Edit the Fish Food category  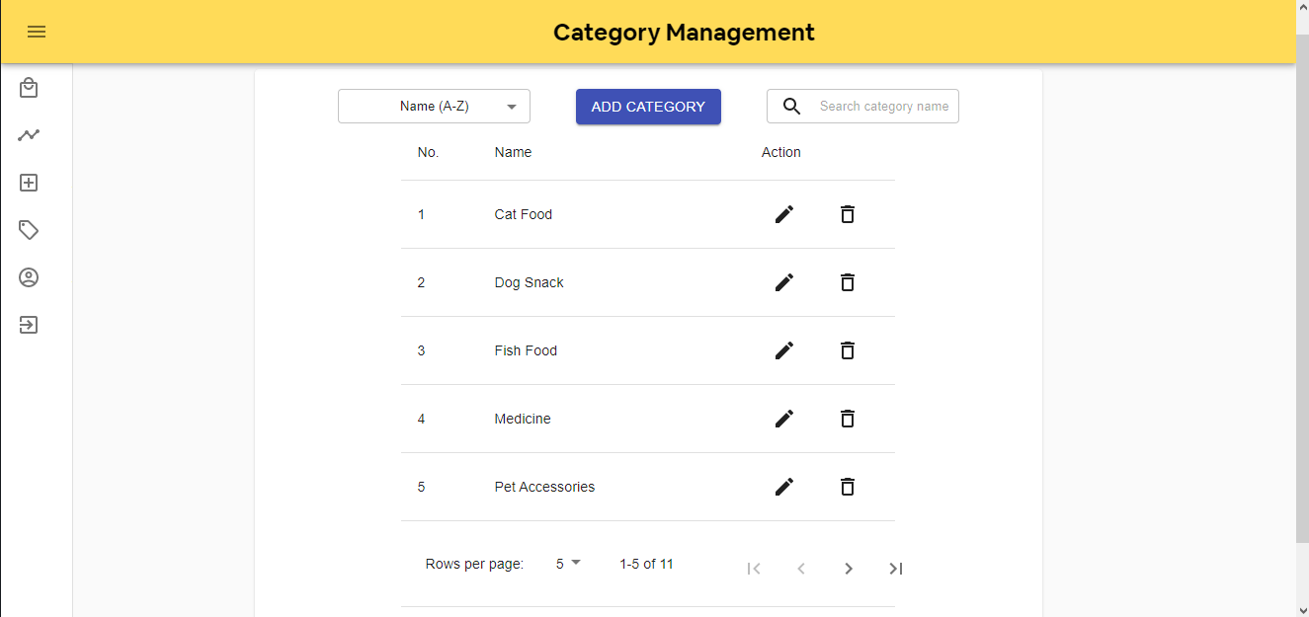783,350
